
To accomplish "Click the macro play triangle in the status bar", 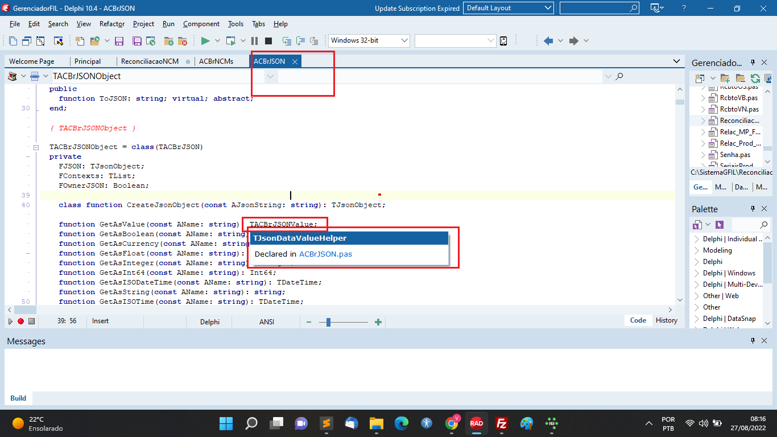I will point(10,321).
